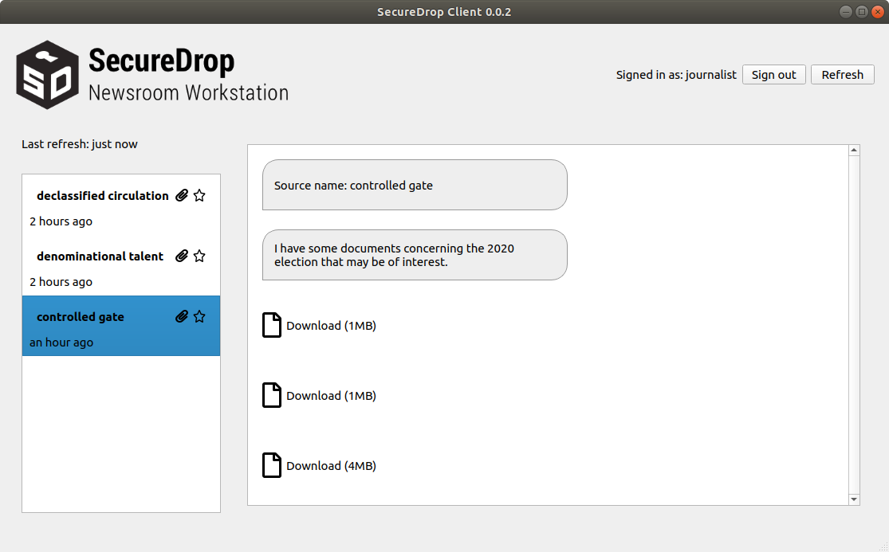Download the second 1MB file
This screenshot has height=552, width=889.
pyautogui.click(x=331, y=396)
